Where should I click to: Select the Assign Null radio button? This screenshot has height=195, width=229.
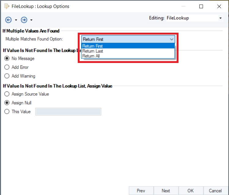click(x=7, y=103)
